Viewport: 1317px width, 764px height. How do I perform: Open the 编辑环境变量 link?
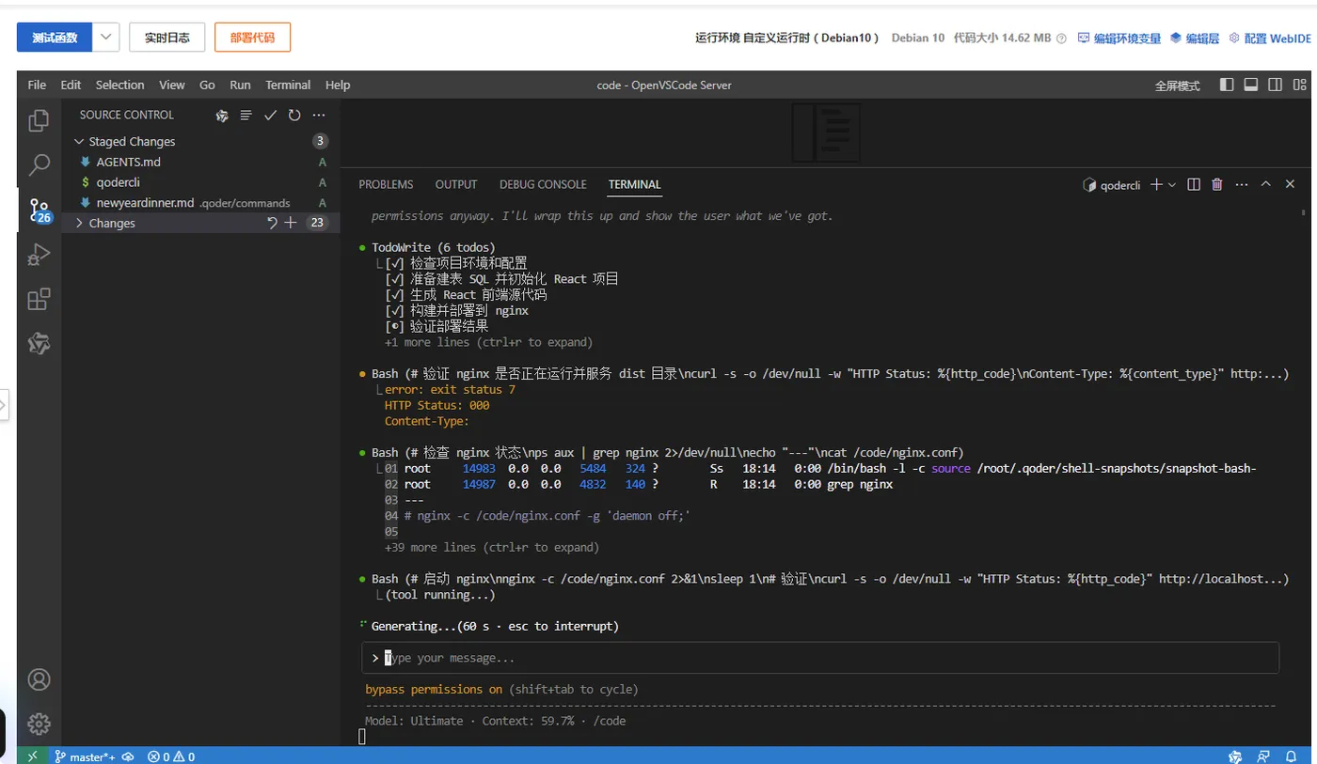click(x=1119, y=39)
